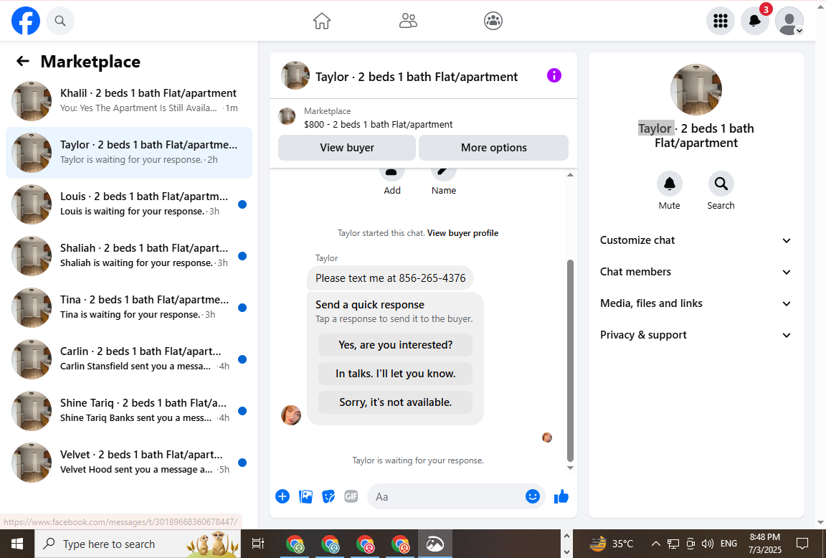Click the Mute bell icon
Image resolution: width=826 pixels, height=558 pixels.
tap(670, 184)
